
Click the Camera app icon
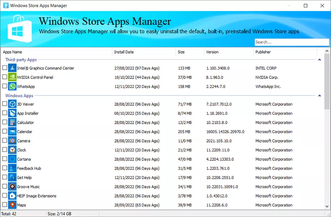point(12,141)
